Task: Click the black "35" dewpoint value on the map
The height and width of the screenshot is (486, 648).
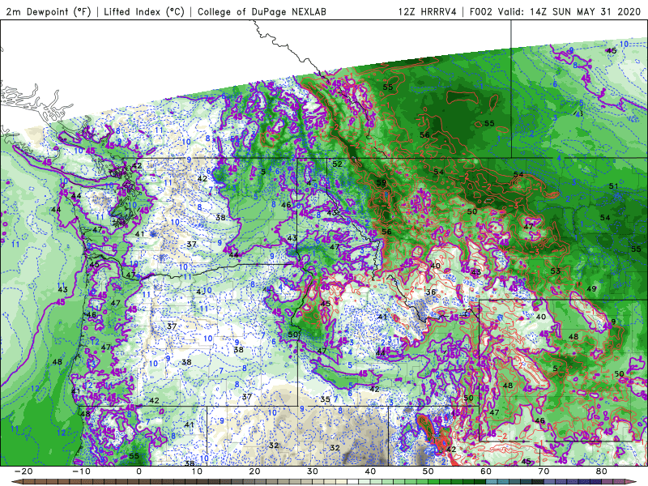Action: click(326, 399)
